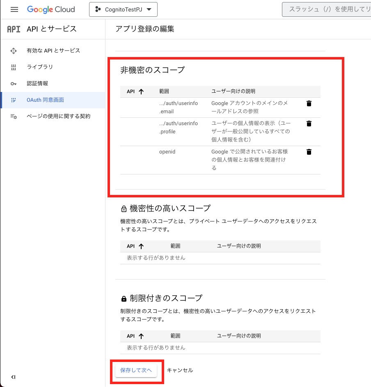The image size is (371, 387).
Task: Collapse the sidebar with the bottom-left arrow
Action: pos(14,377)
